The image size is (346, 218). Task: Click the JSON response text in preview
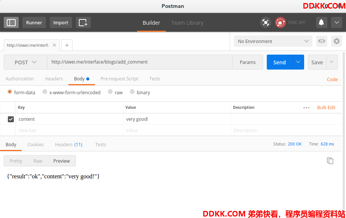pyautogui.click(x=53, y=176)
